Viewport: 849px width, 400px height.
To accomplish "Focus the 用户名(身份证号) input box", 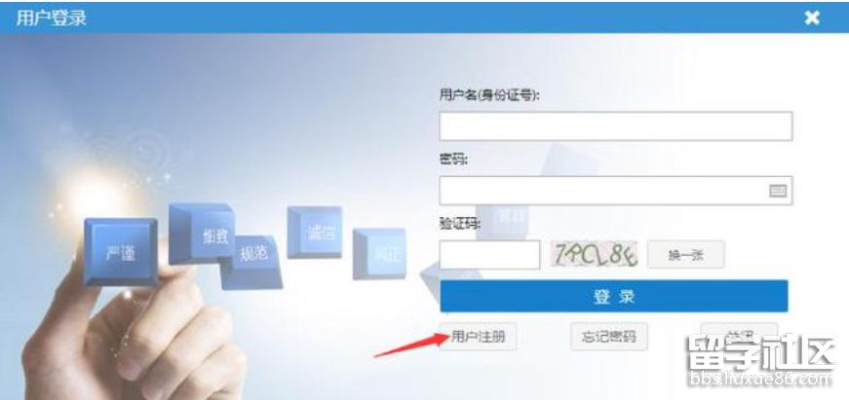I will point(616,126).
